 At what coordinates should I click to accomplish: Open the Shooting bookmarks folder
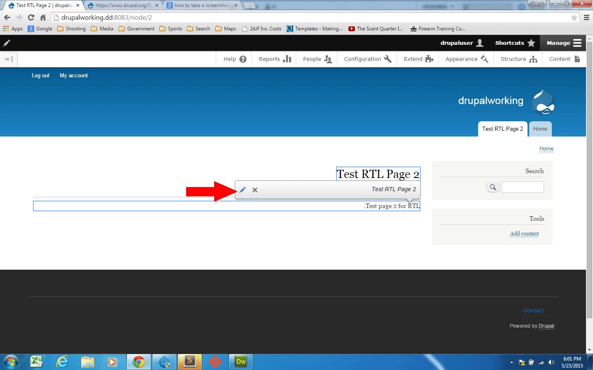click(71, 28)
